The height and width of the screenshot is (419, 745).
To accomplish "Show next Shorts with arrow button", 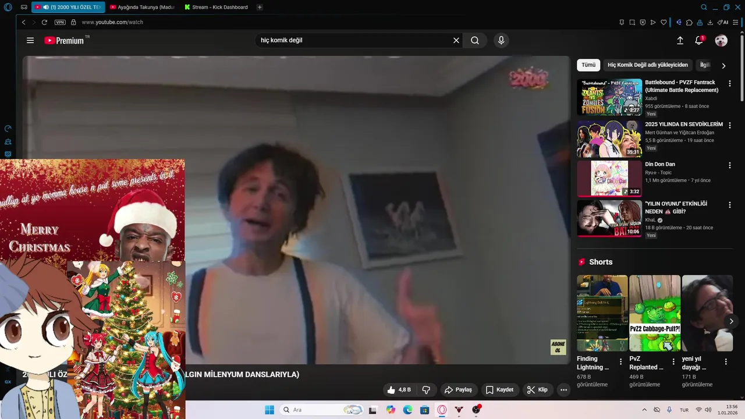I will pos(732,321).
